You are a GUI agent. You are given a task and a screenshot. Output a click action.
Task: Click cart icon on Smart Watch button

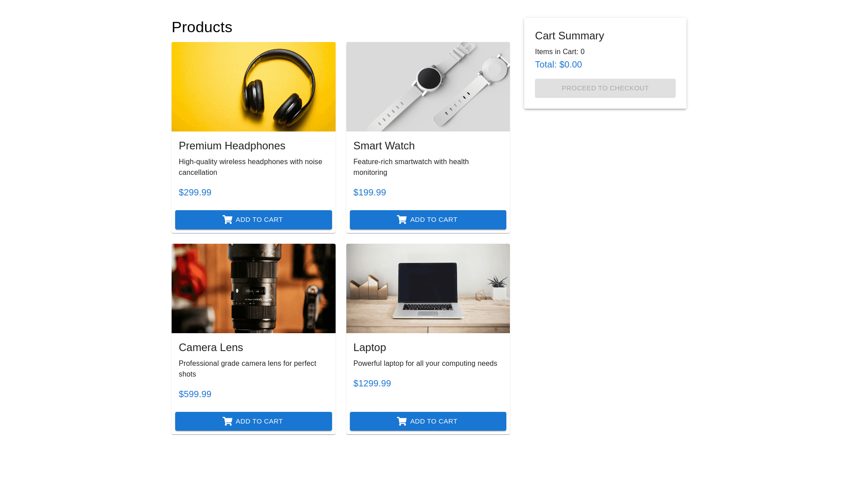402,220
